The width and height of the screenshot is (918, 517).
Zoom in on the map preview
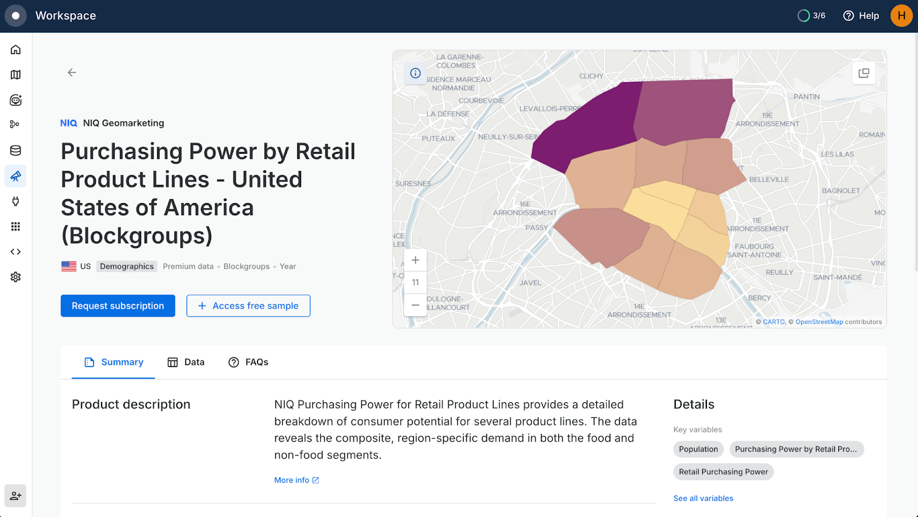tap(415, 260)
